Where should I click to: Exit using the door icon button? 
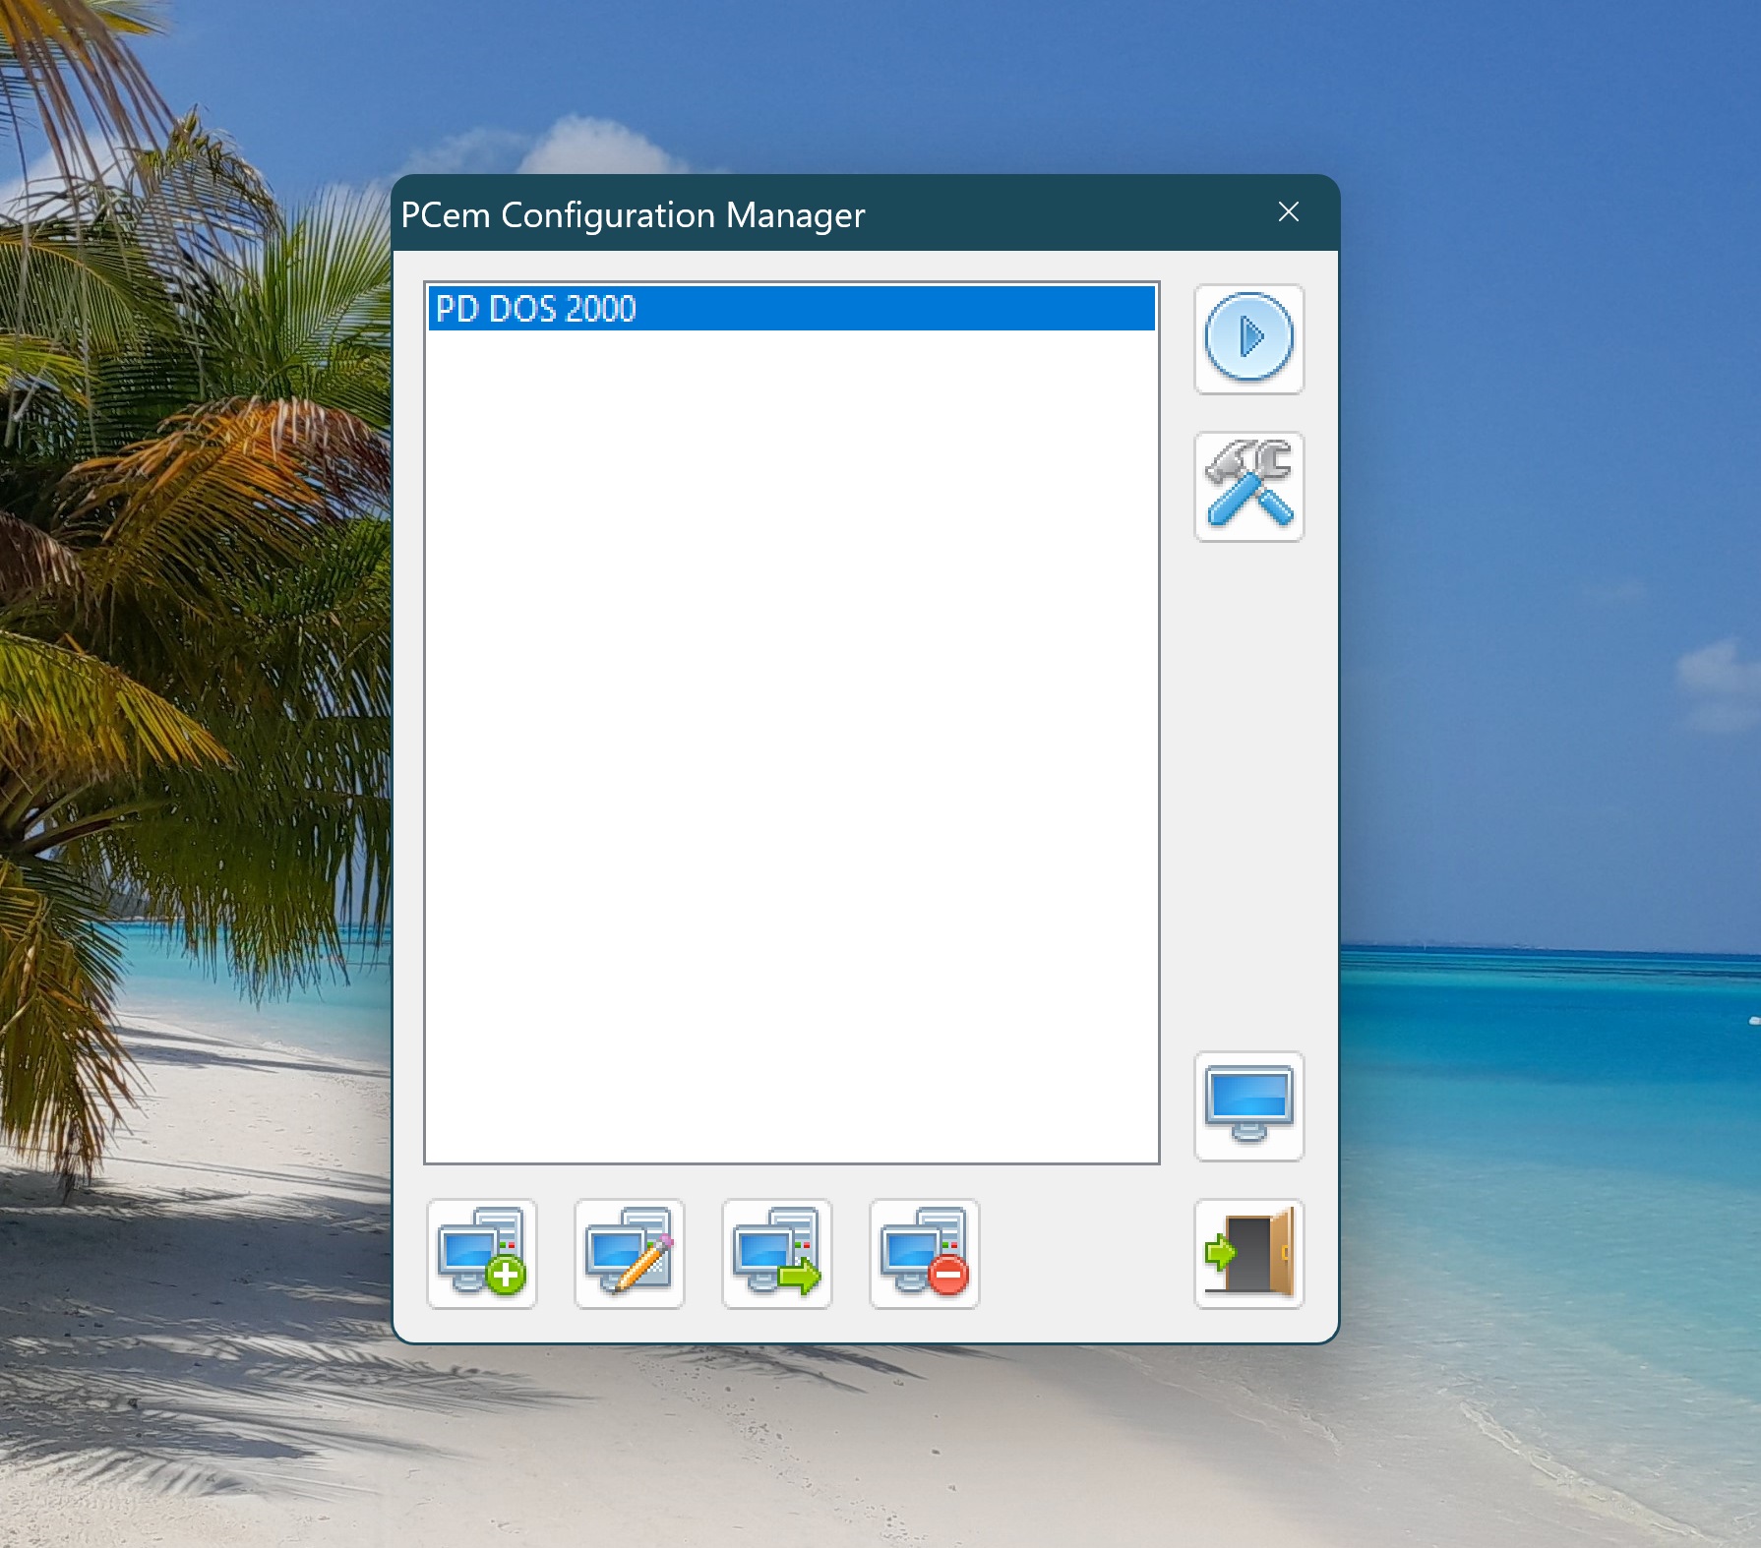[1248, 1254]
